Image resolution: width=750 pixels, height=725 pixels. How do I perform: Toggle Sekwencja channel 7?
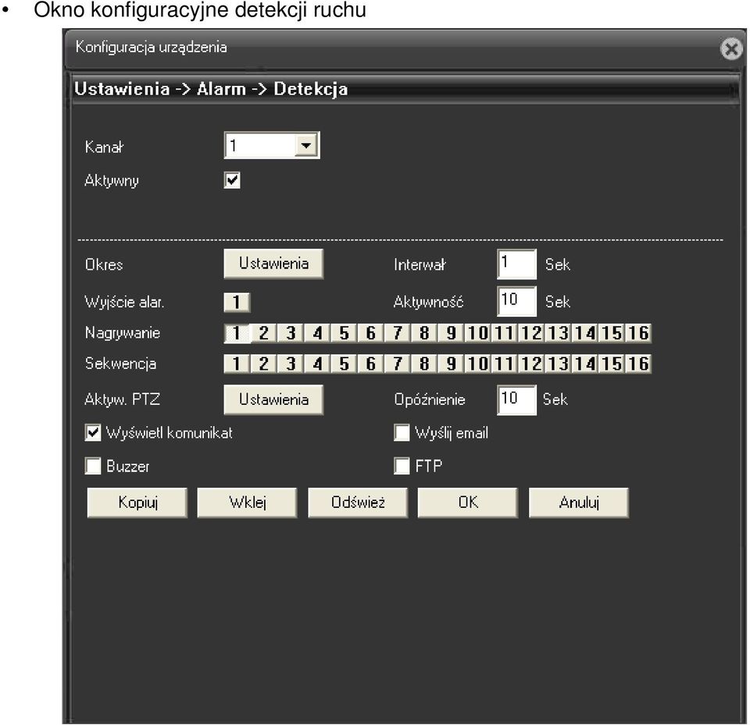point(398,364)
